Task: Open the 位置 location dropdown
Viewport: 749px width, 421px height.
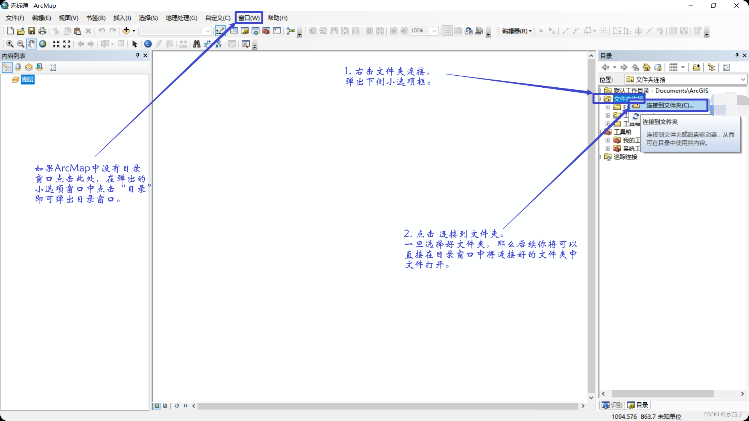Action: [743, 80]
